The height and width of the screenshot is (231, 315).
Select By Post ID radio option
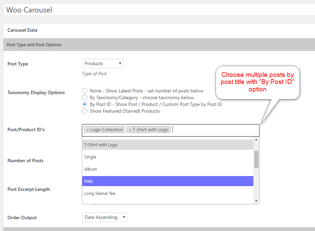(x=85, y=104)
